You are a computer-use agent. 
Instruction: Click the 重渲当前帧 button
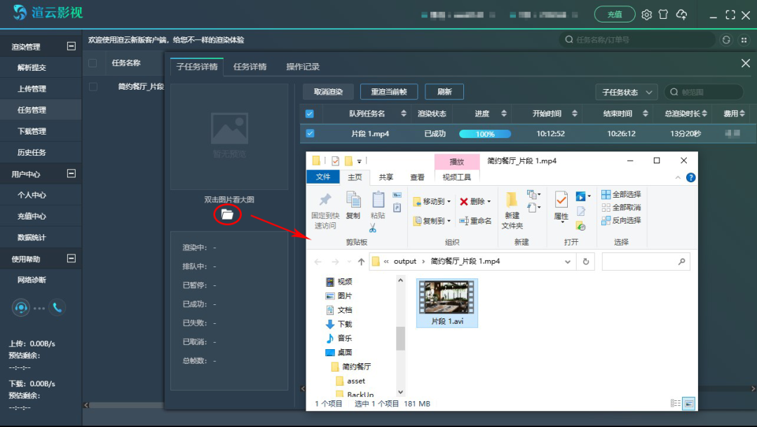click(388, 92)
